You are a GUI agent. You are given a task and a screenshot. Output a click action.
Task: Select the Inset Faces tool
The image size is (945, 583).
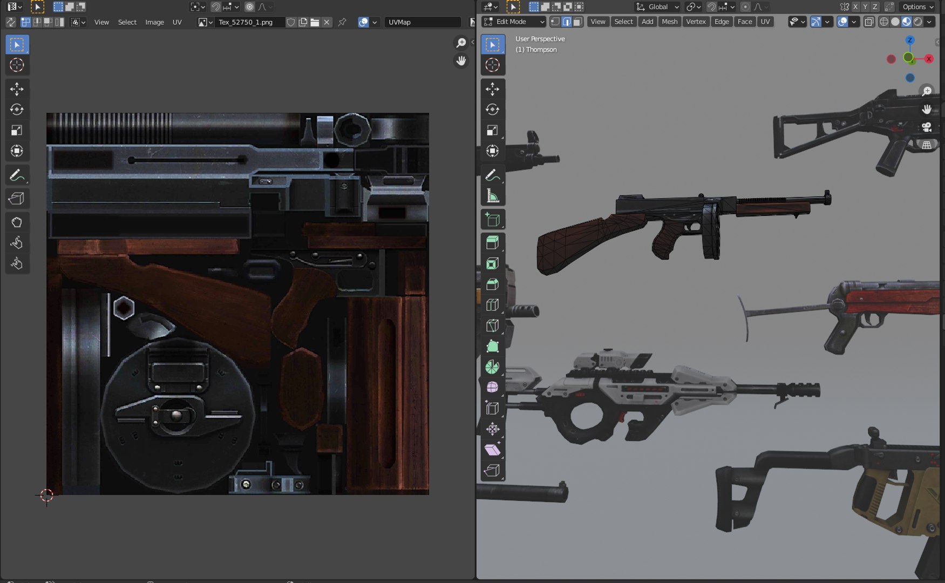[492, 263]
